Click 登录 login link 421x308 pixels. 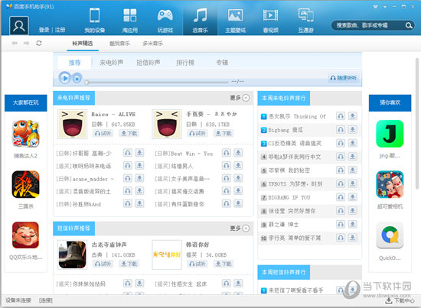[x=44, y=30]
